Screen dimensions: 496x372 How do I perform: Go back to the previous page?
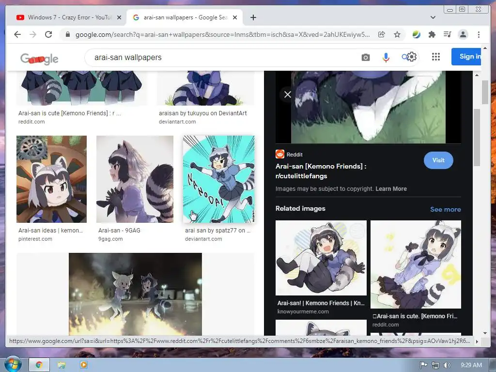[x=17, y=34]
